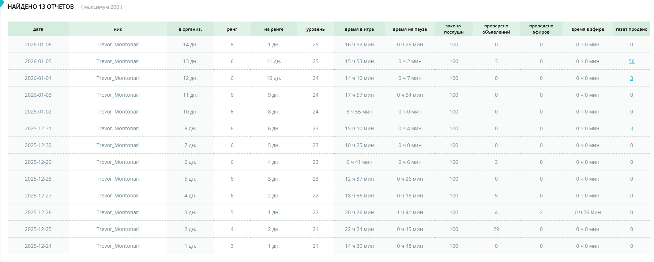Click the 'ранг' column header

[x=232, y=29]
